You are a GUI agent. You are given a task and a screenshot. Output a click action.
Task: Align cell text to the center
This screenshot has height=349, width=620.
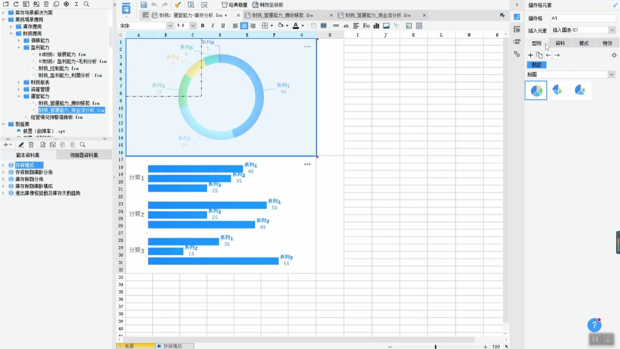[x=244, y=26]
